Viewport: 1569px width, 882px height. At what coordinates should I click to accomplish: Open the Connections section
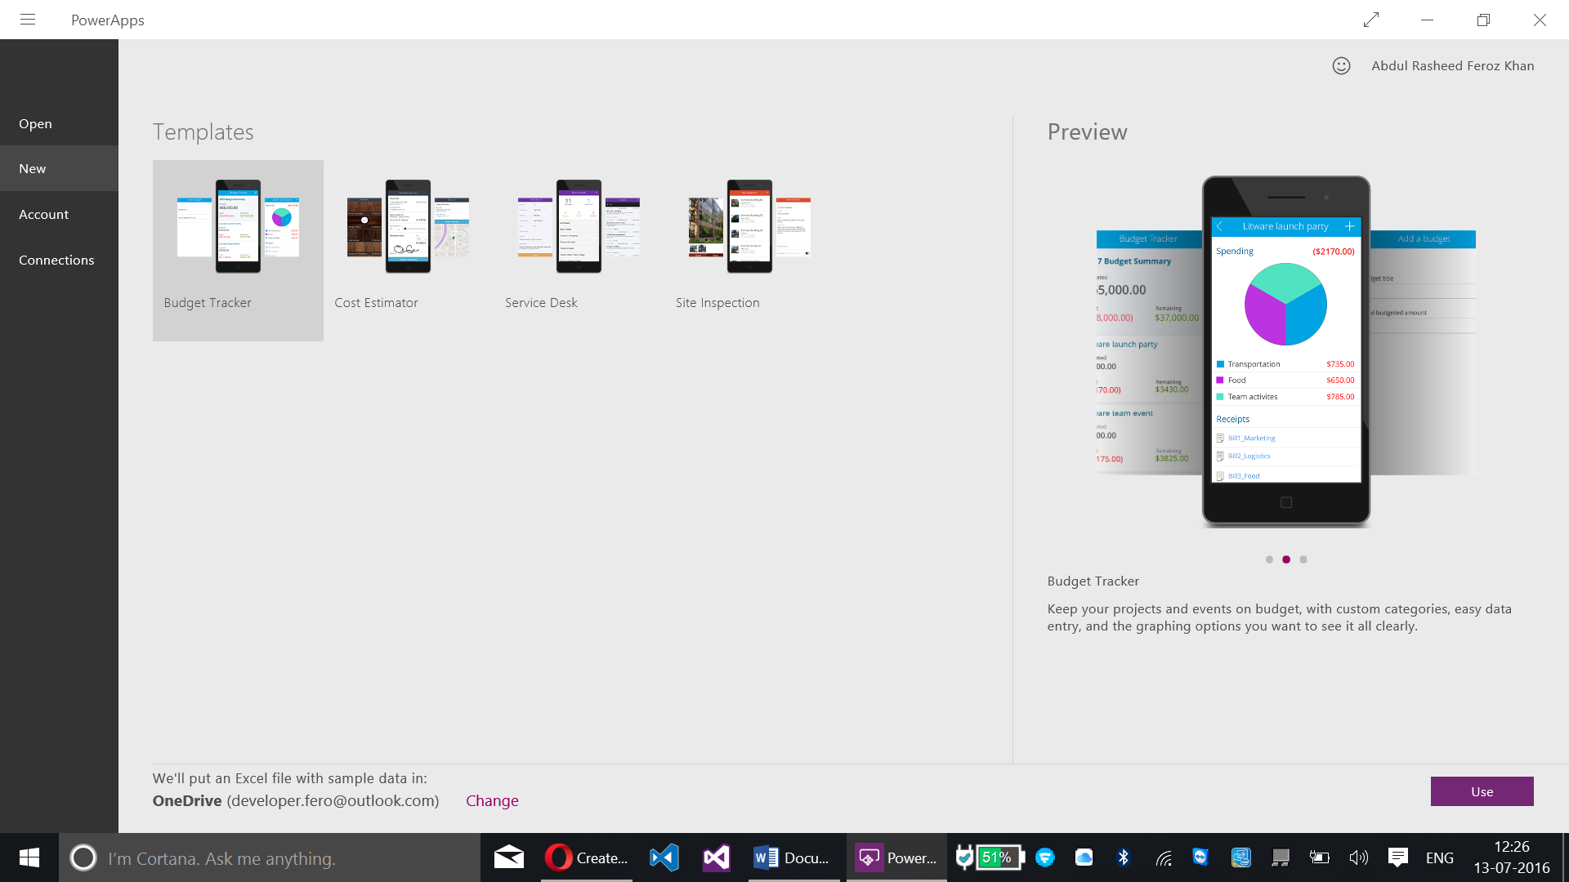(59, 260)
